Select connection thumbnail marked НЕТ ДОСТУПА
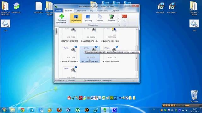 [110, 35]
